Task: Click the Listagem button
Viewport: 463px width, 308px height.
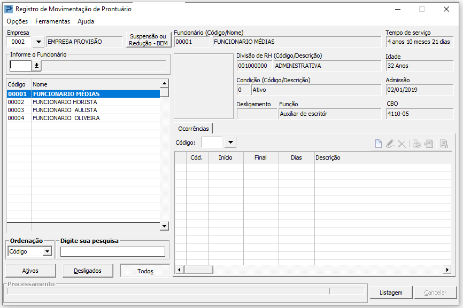Action: pos(391,293)
